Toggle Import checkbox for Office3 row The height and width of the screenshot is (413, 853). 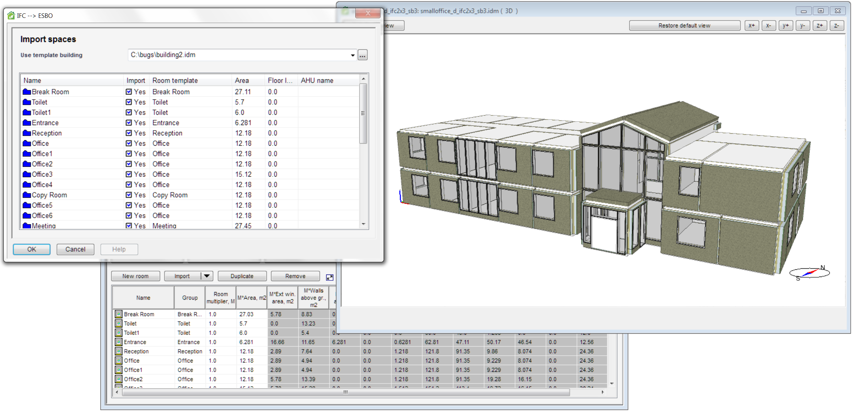pyautogui.click(x=129, y=174)
